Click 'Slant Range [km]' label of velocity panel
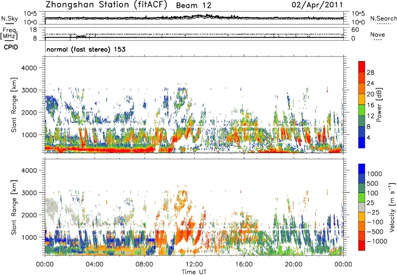 (x=14, y=207)
